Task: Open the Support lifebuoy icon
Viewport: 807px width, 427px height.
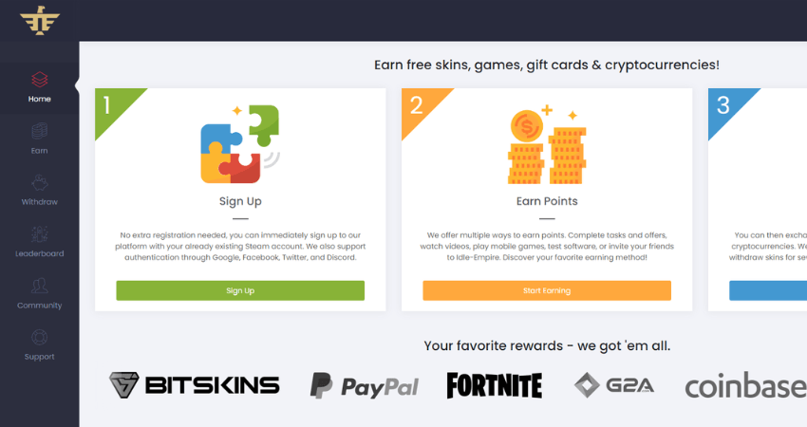Action: tap(40, 337)
